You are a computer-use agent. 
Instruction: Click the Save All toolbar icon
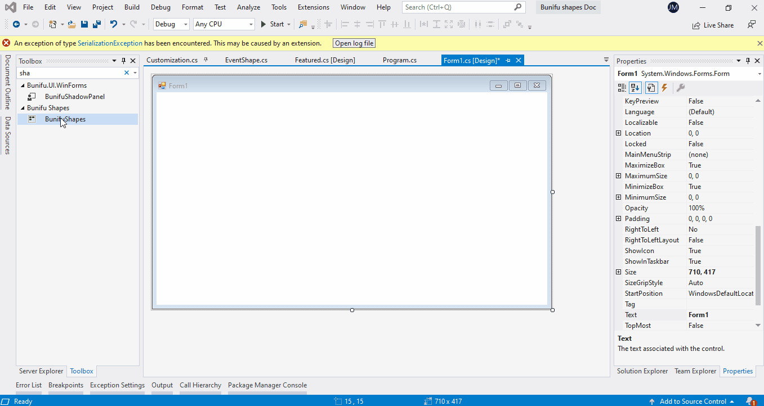(x=96, y=24)
